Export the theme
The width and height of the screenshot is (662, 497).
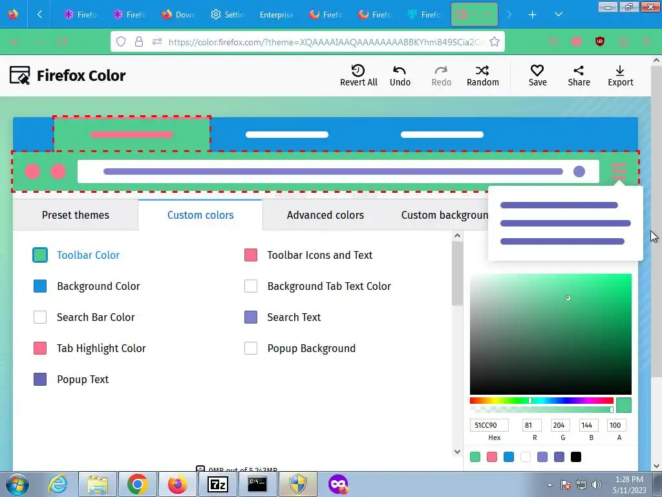pos(620,76)
